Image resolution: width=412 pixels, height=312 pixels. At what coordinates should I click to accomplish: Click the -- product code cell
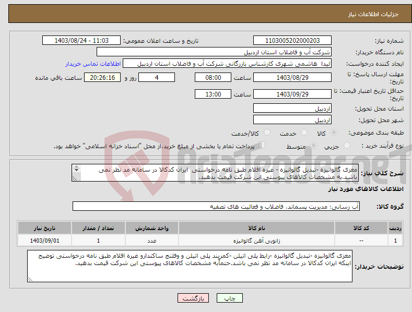(361, 241)
